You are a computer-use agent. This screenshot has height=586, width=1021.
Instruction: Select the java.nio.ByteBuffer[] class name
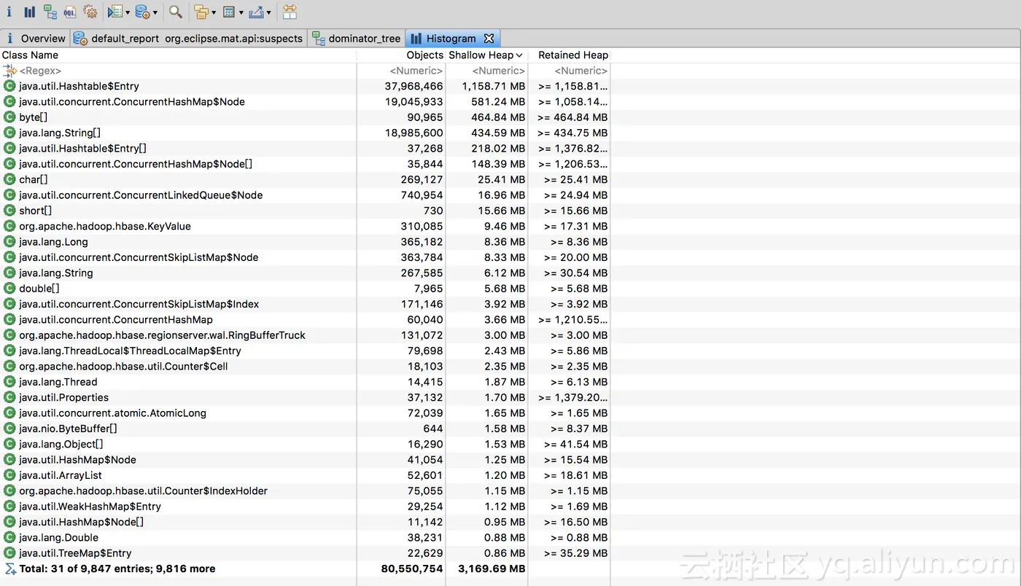pos(68,429)
